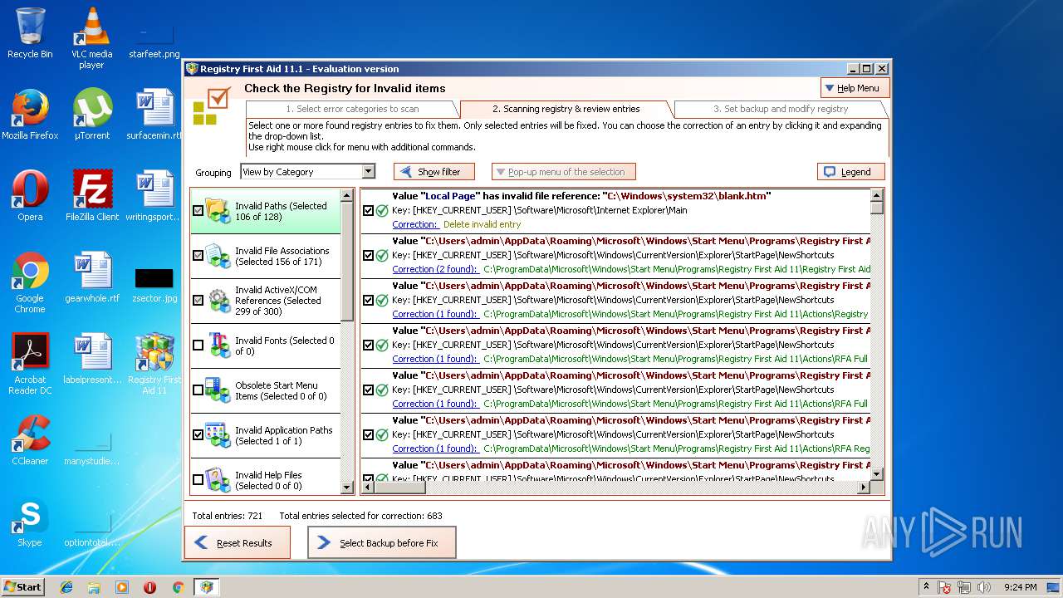Viewport: 1063px width, 598px height.
Task: Uncheck entry with Correction (2 found)
Action: pos(368,256)
